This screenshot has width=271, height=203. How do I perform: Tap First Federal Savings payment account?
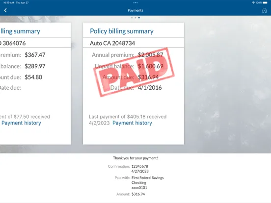pyautogui.click(x=147, y=178)
